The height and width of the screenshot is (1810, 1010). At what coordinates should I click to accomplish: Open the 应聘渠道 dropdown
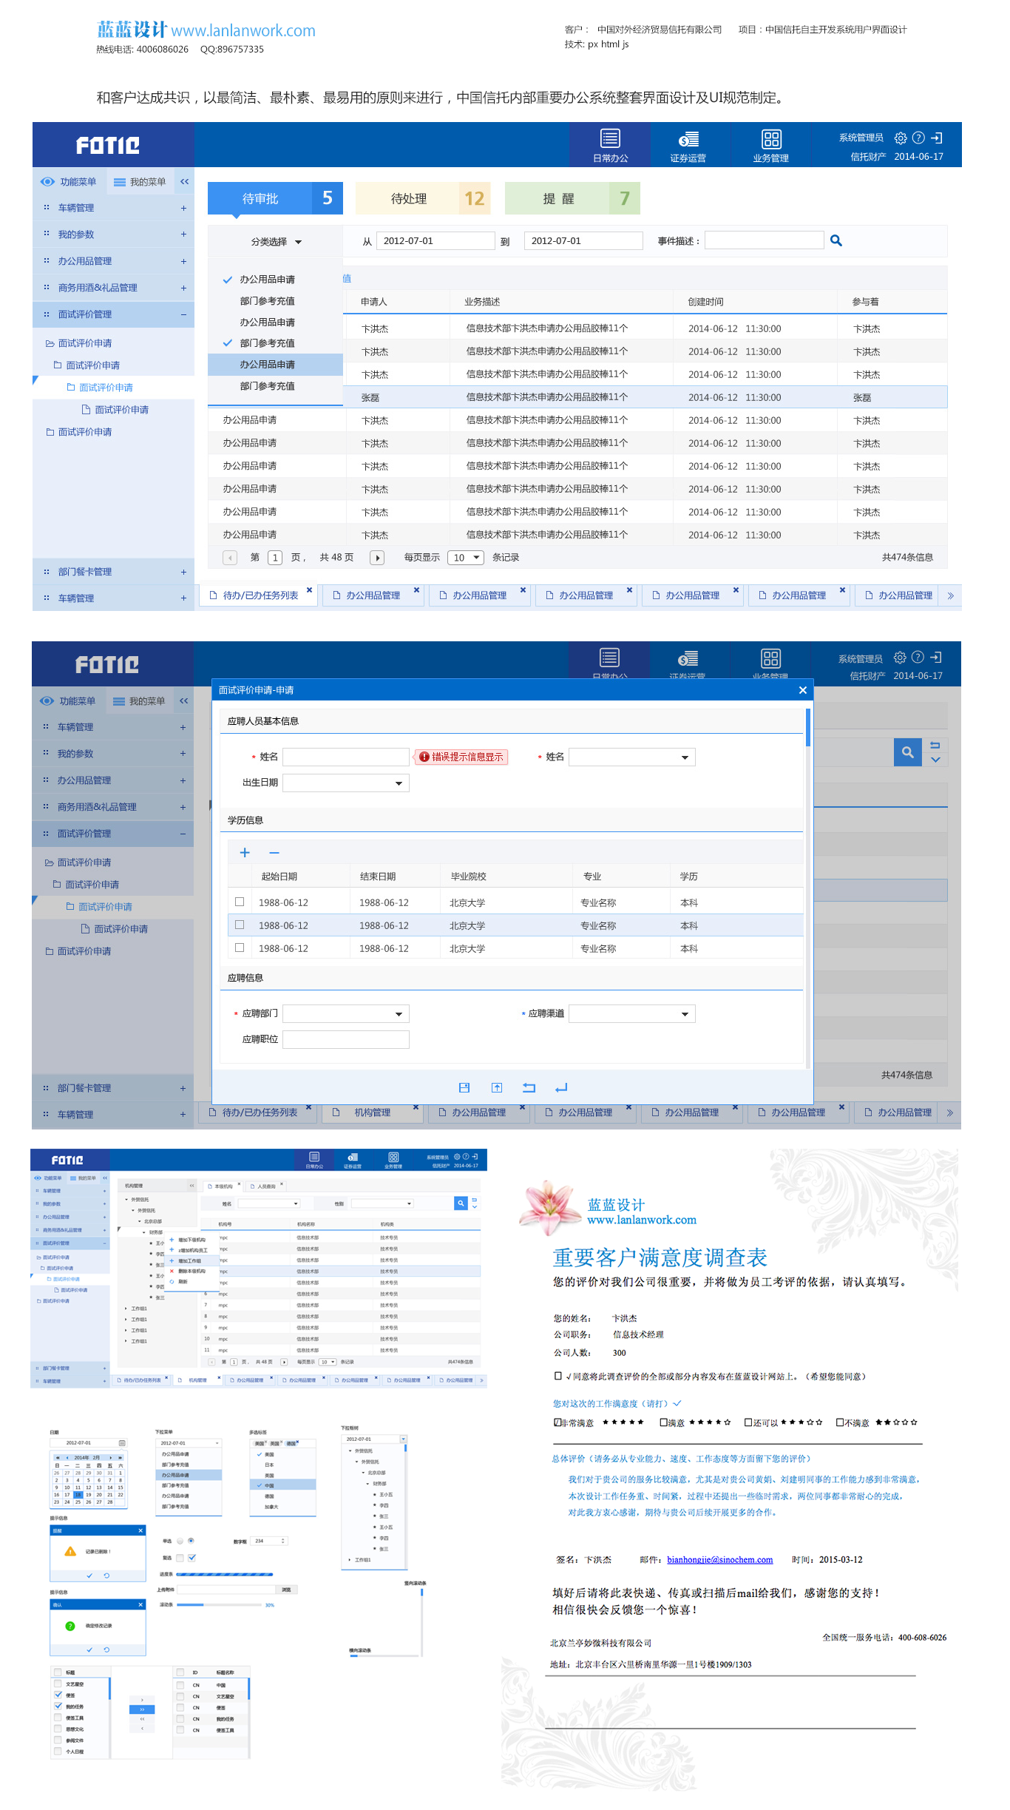click(x=685, y=1014)
